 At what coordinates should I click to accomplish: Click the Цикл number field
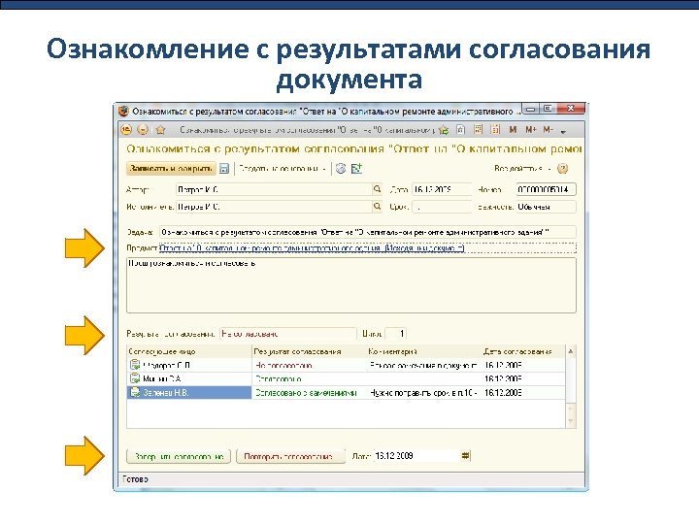tap(395, 334)
